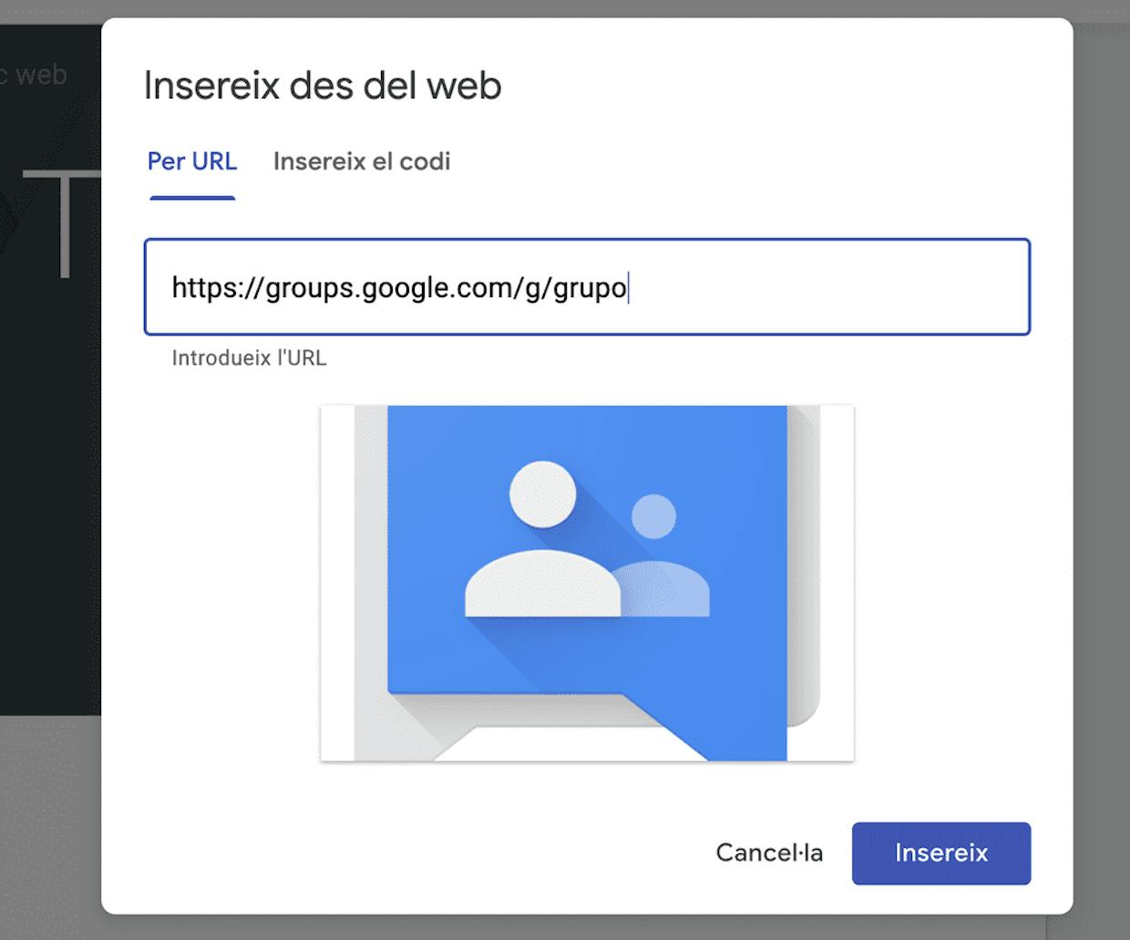Image resolution: width=1130 pixels, height=940 pixels.
Task: Select the Google Groups preview thumbnail
Action: [x=587, y=583]
